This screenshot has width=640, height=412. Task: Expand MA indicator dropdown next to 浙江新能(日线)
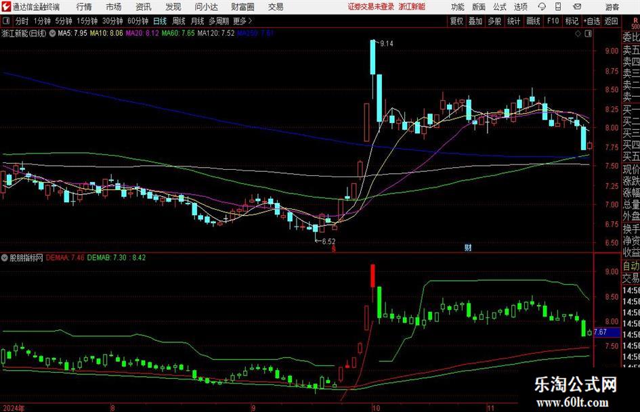(52, 33)
